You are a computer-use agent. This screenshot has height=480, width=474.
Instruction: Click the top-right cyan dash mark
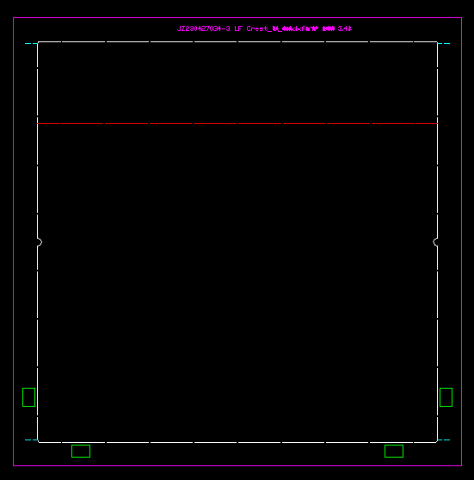[444, 43]
